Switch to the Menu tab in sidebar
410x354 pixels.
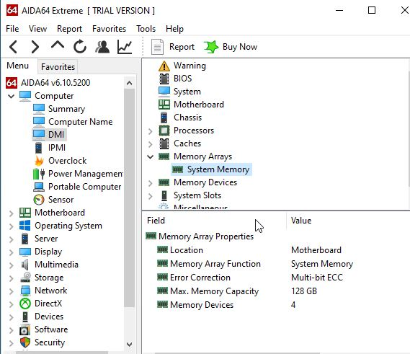click(17, 66)
